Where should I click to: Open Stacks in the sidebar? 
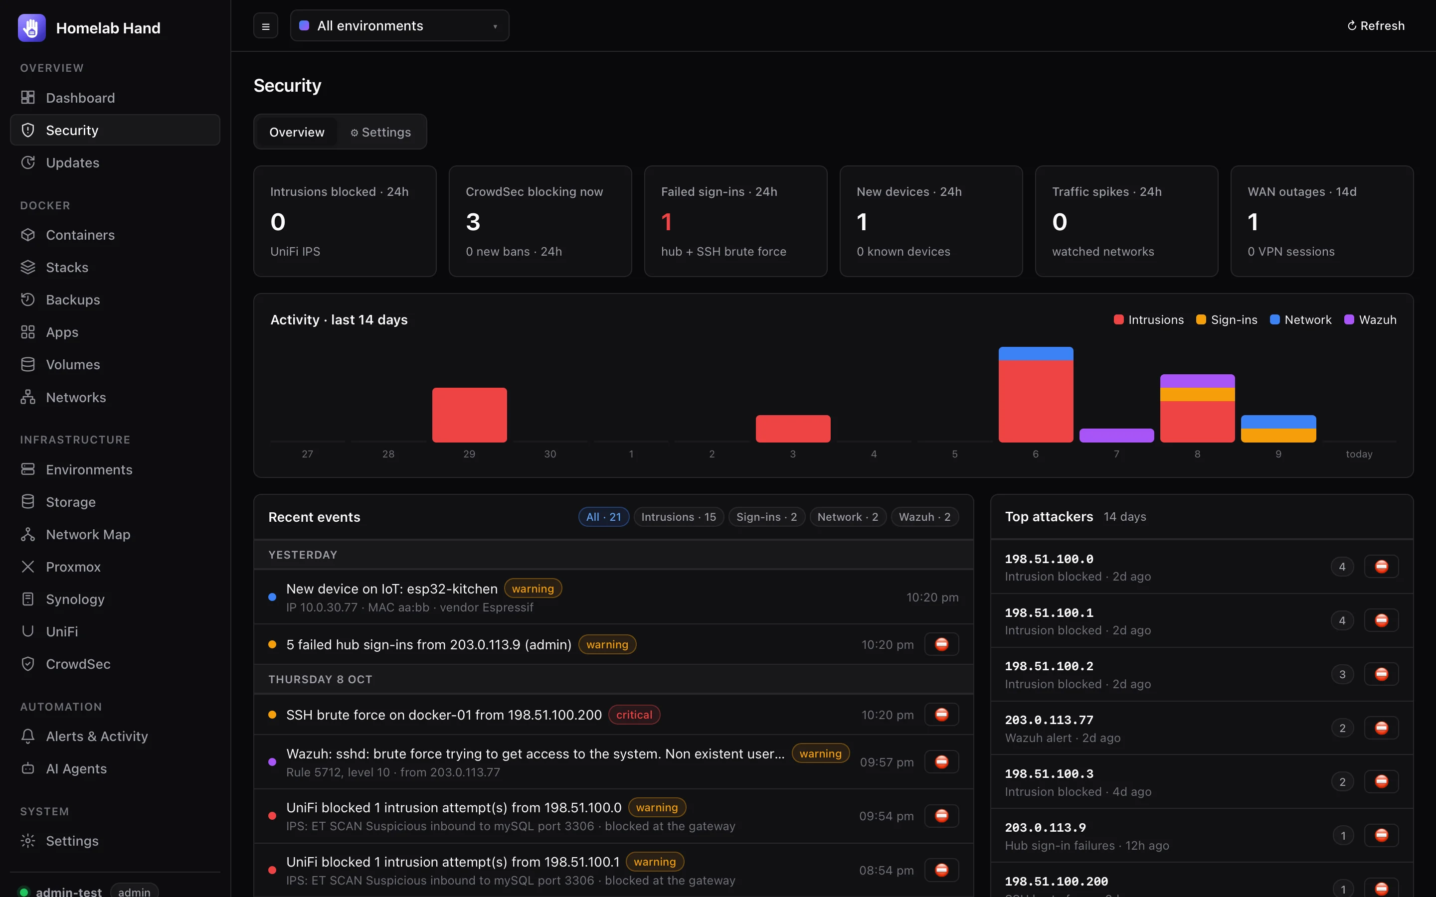115,267
